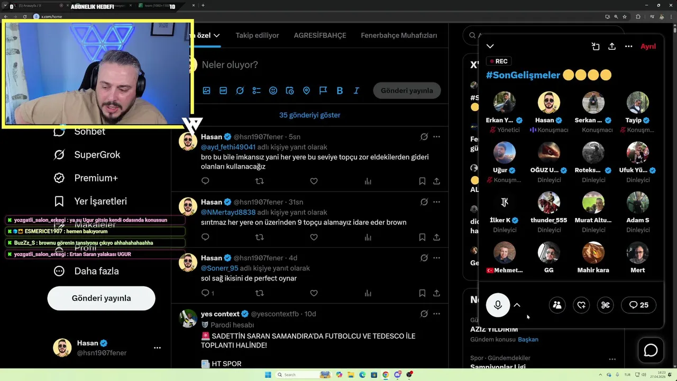Open emoji picker in composer
Screen dimensions: 677x381
[273, 90]
